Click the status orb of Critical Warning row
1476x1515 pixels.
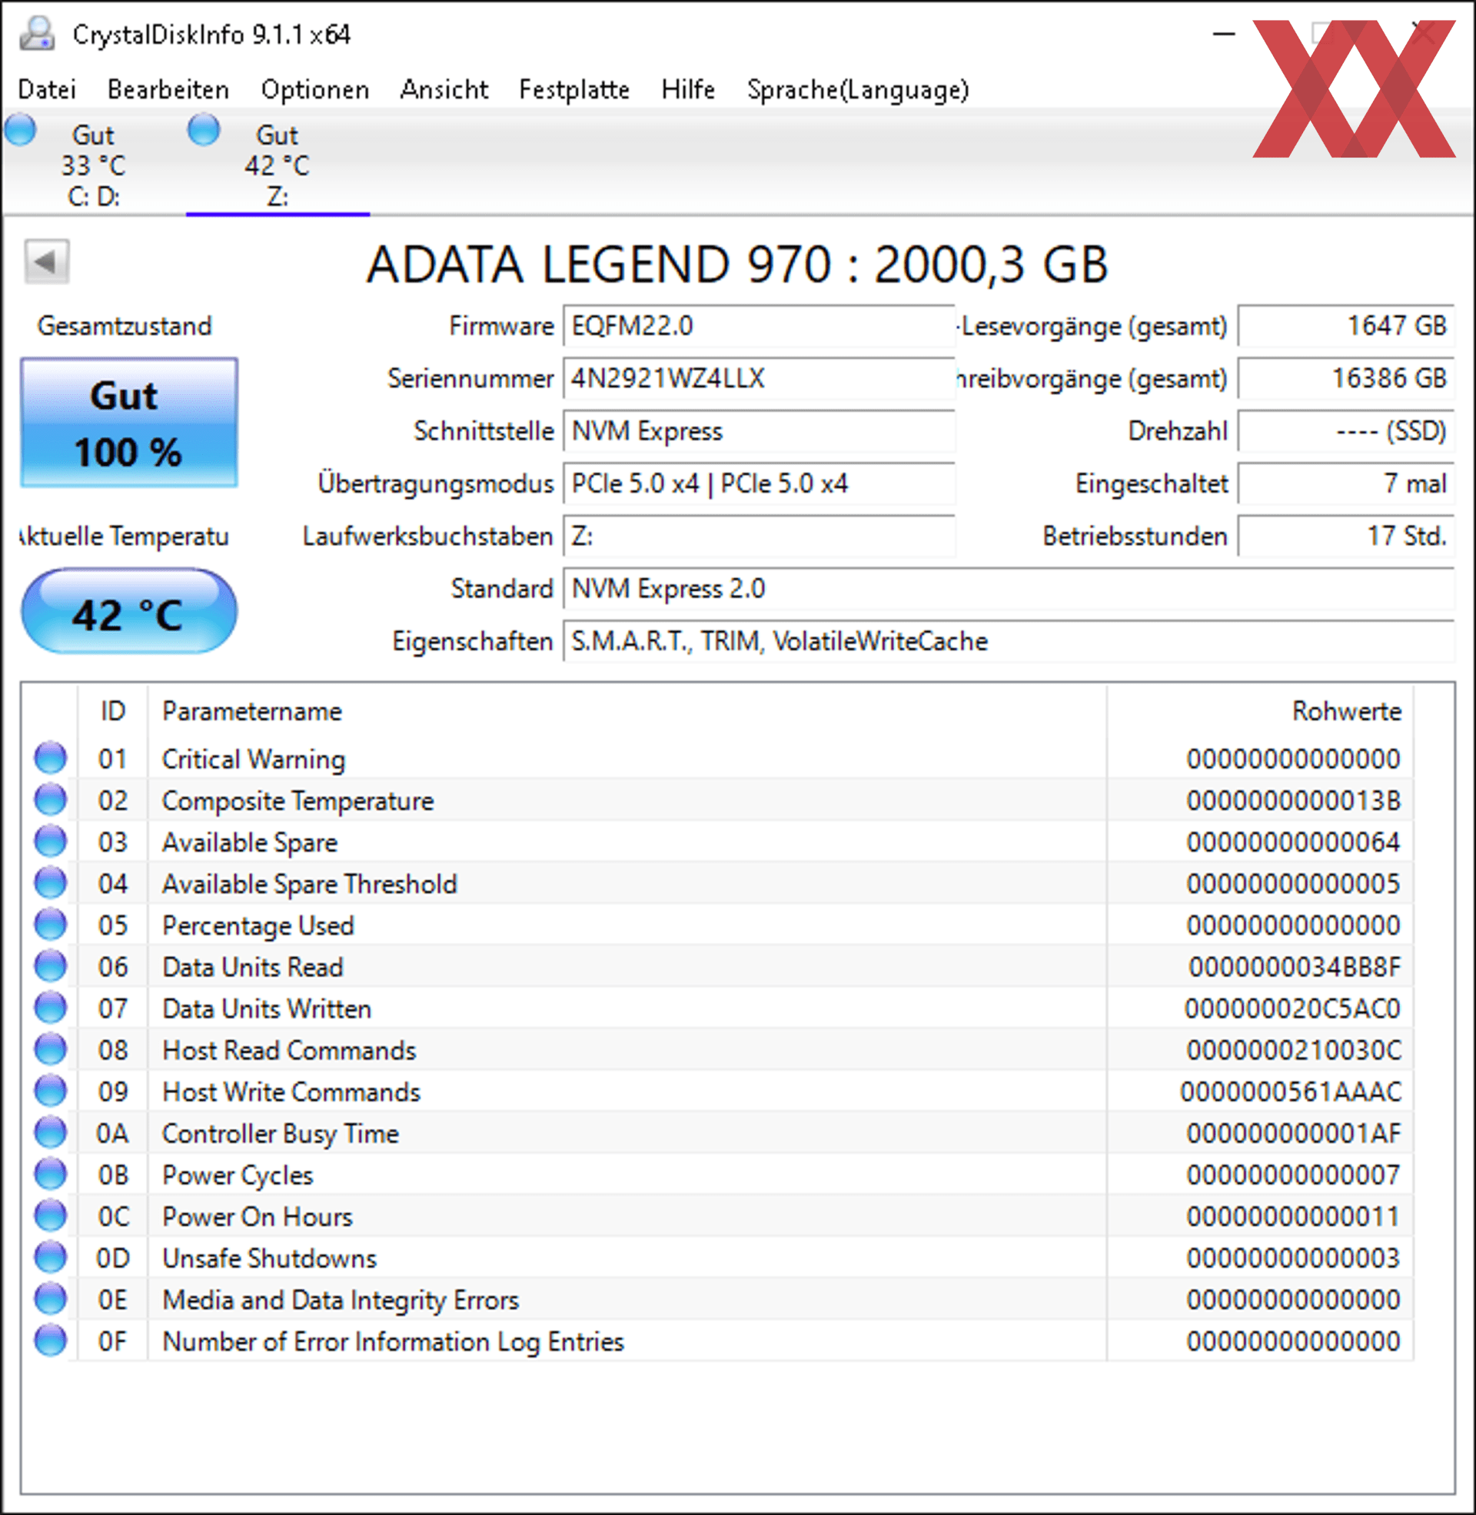pyautogui.click(x=51, y=758)
